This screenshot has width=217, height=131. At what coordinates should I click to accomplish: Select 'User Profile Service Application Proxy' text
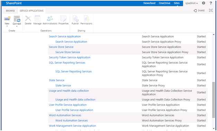(x=164, y=110)
